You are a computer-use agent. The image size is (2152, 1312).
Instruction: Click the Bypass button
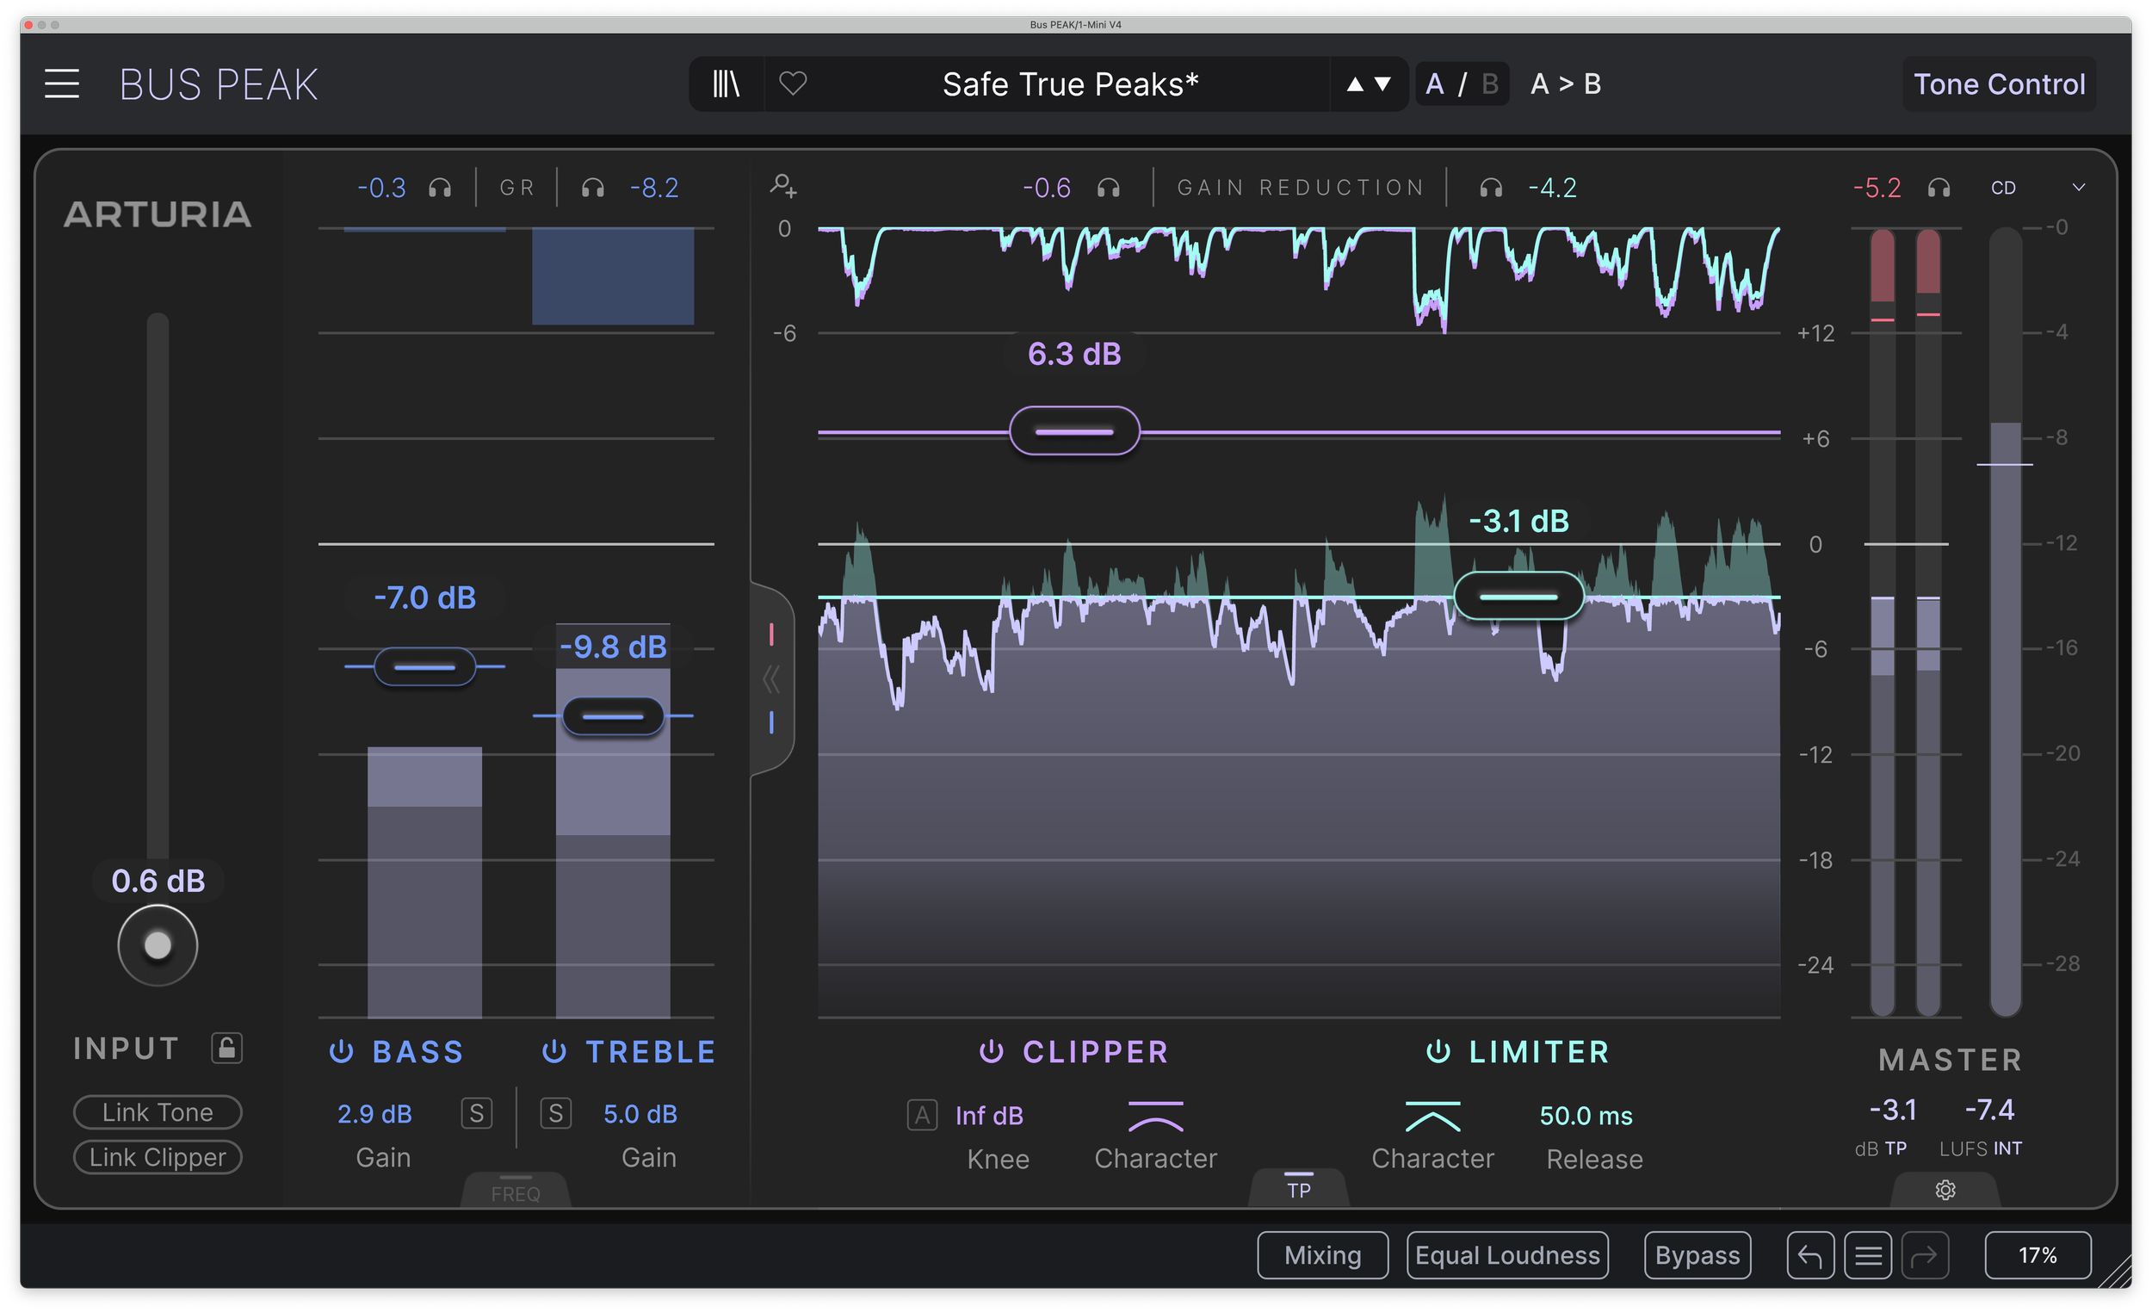pyautogui.click(x=1696, y=1255)
